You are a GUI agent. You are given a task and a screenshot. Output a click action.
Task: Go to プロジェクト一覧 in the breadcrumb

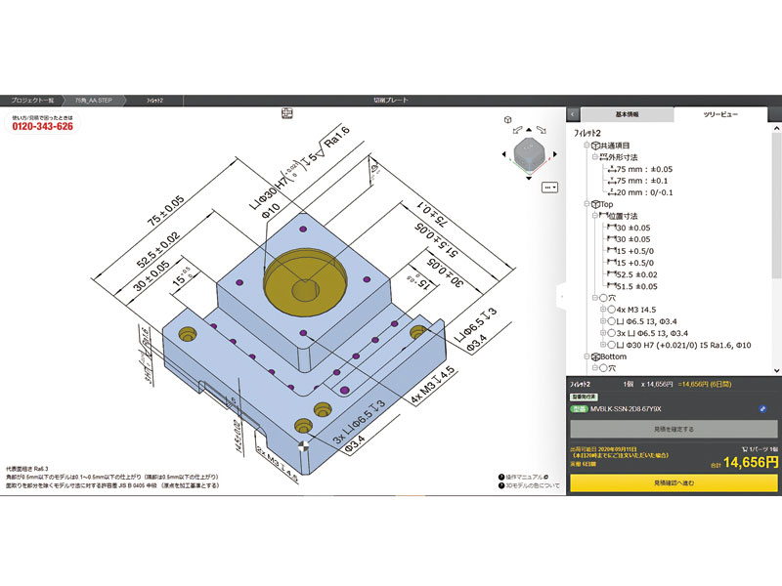30,100
